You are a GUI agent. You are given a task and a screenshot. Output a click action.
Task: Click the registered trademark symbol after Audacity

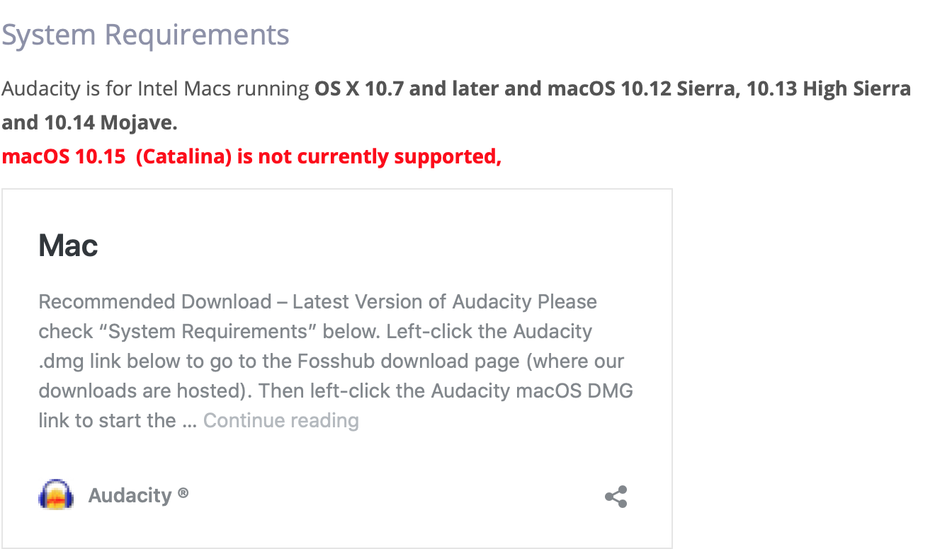coord(183,493)
